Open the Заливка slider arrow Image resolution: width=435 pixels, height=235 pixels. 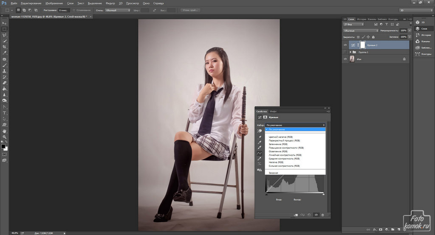pyautogui.click(x=410, y=37)
